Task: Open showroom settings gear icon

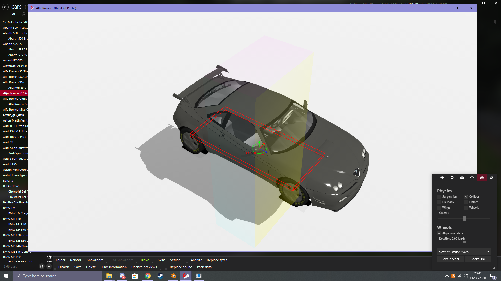Action: (452, 178)
